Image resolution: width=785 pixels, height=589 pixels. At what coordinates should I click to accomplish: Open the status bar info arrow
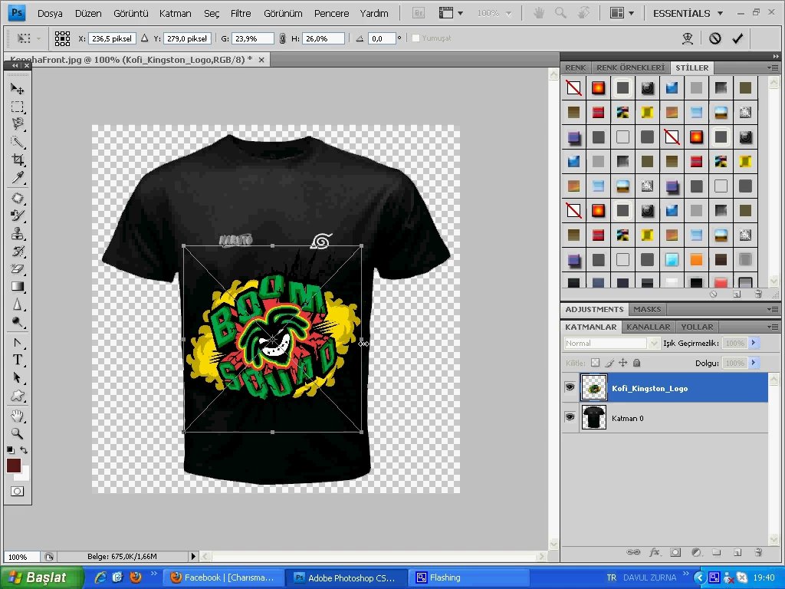click(193, 556)
